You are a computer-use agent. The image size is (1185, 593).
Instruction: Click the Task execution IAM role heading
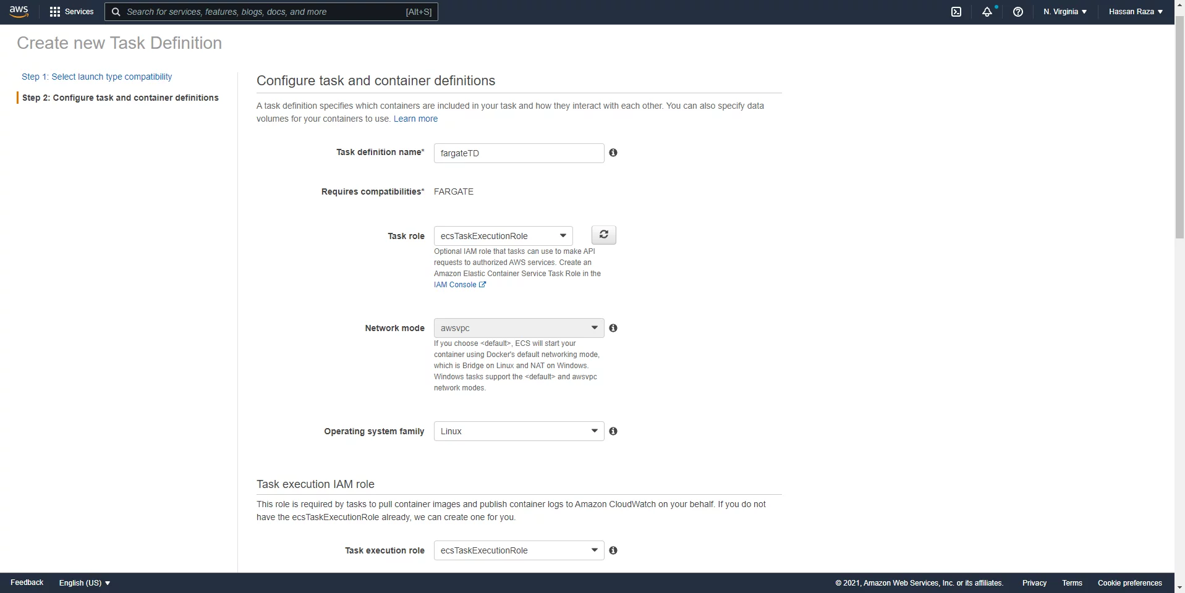pos(315,484)
